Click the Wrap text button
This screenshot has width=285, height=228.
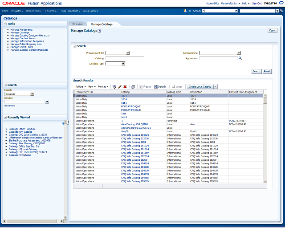177,87
